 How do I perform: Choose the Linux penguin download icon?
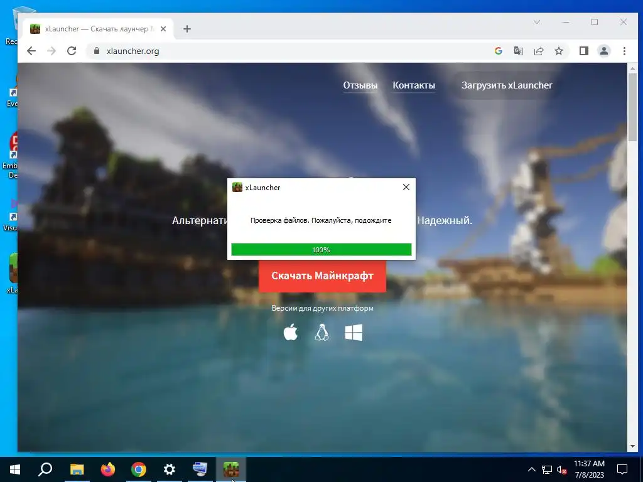pos(322,333)
